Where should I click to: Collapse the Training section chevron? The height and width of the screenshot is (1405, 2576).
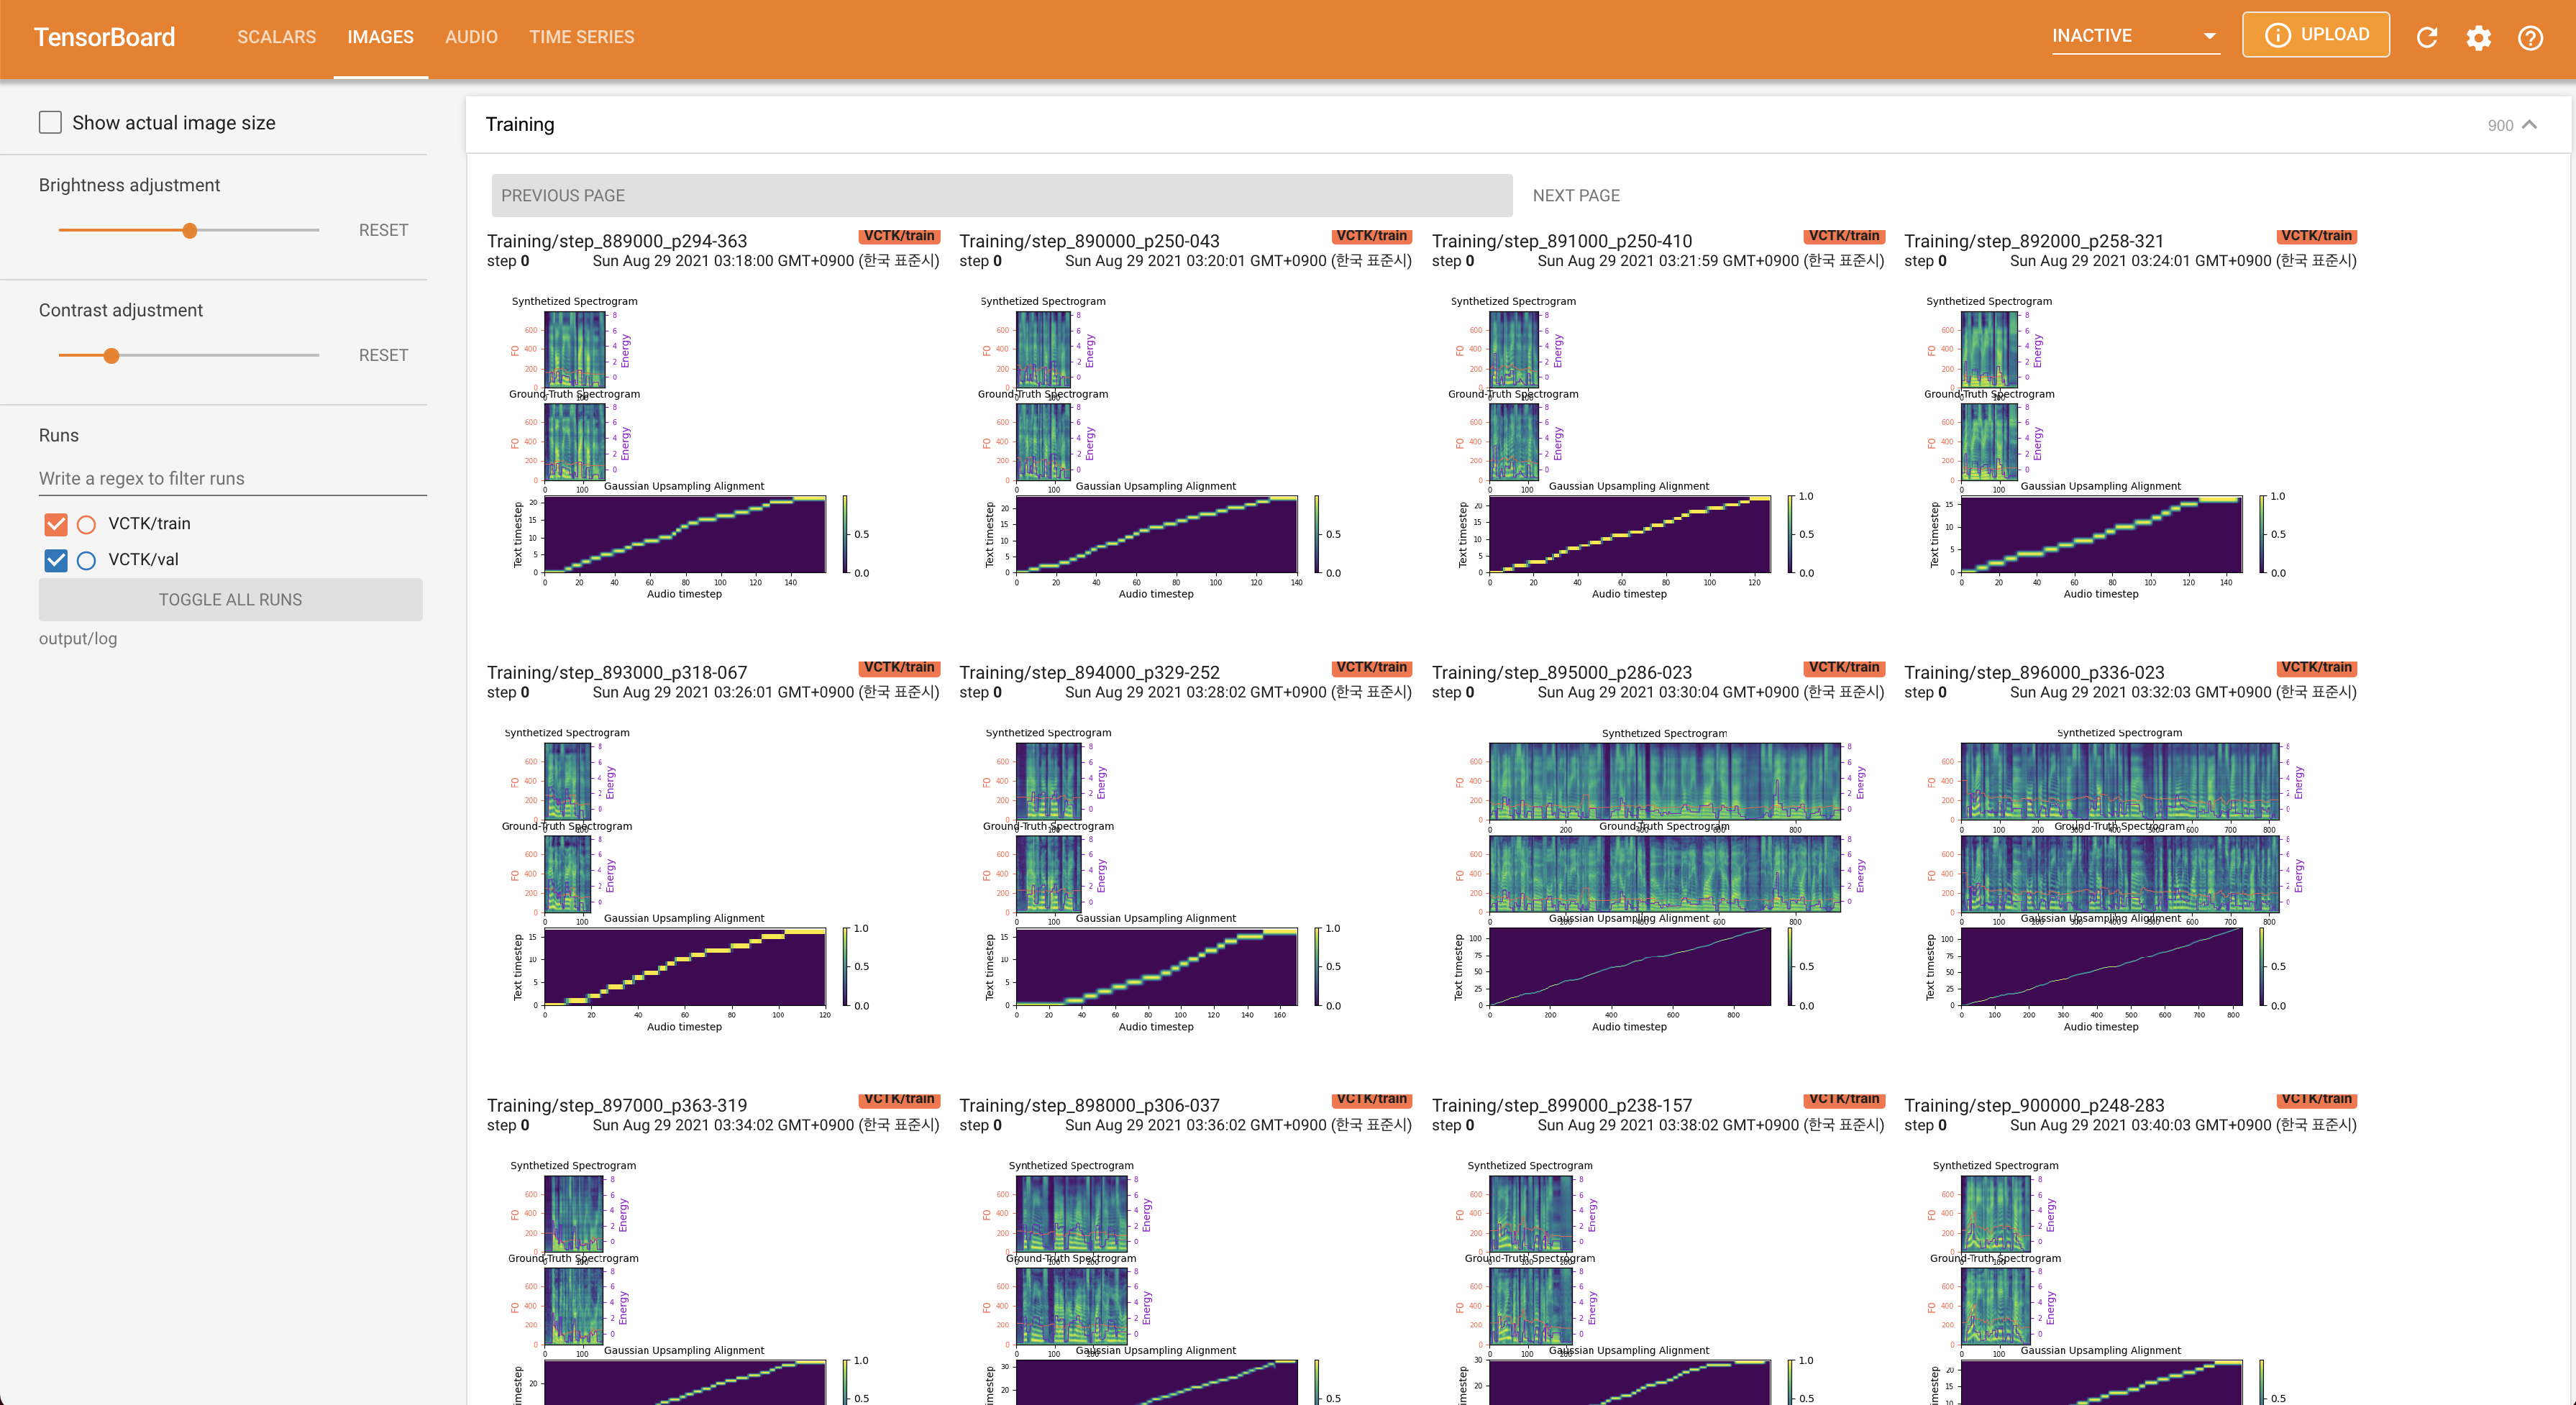(x=2529, y=124)
